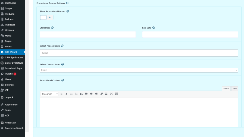The height and width of the screenshot is (137, 244).
Task: Open info tooltip for Show Promotional Banner
Action: click(68, 11)
